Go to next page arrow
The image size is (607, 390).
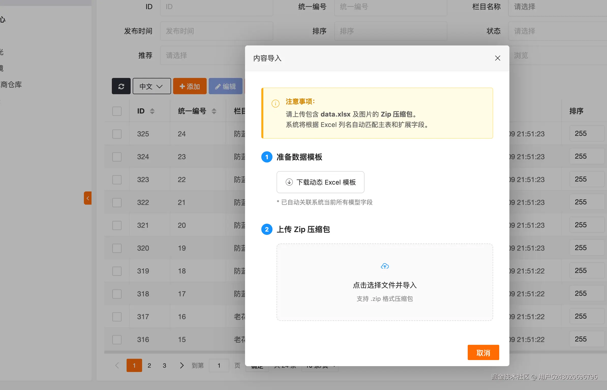(x=181, y=365)
